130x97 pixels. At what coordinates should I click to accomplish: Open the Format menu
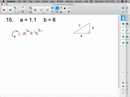click(45, 1)
